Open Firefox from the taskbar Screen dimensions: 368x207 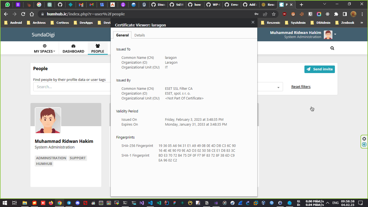[x=51, y=203]
